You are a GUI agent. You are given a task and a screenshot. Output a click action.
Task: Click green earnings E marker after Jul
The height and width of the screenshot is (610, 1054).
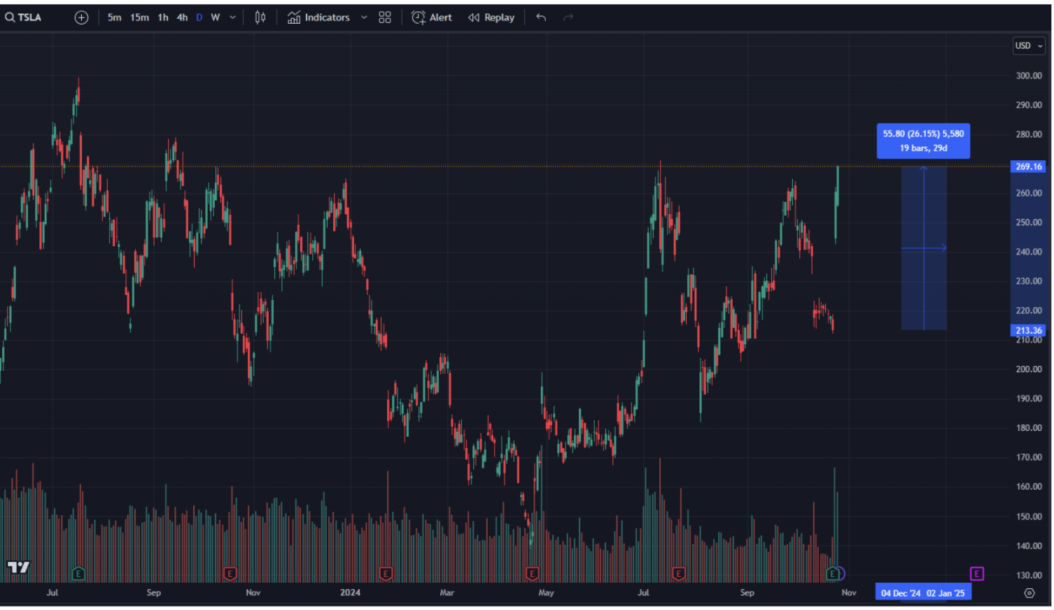pos(78,574)
